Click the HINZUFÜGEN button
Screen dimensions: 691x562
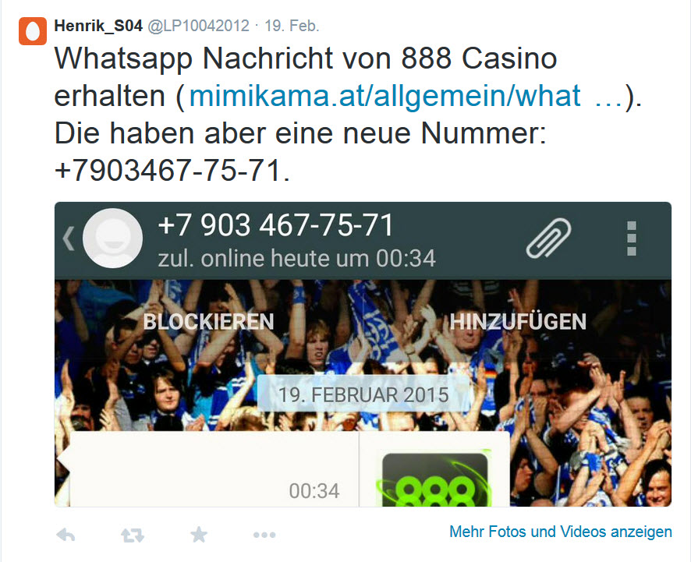(x=518, y=321)
